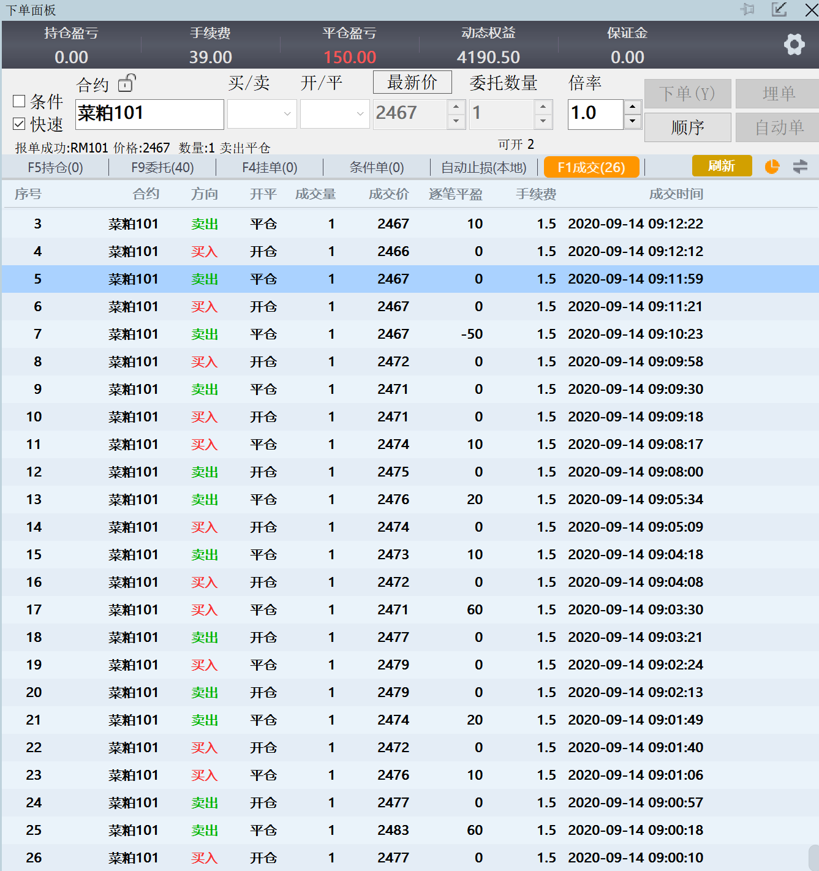The image size is (819, 871).
Task: Click the 动态权益 value 4190.50
Action: (488, 57)
